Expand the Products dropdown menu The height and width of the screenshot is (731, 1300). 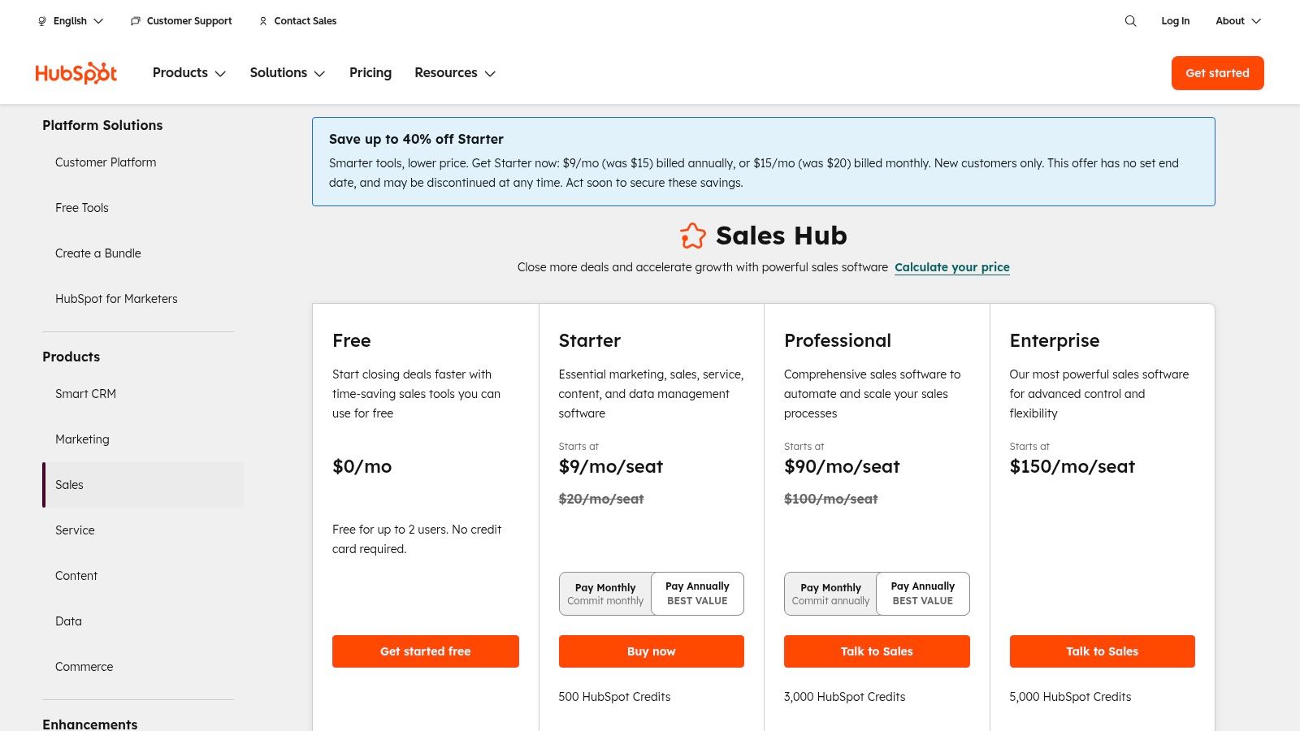tap(188, 72)
